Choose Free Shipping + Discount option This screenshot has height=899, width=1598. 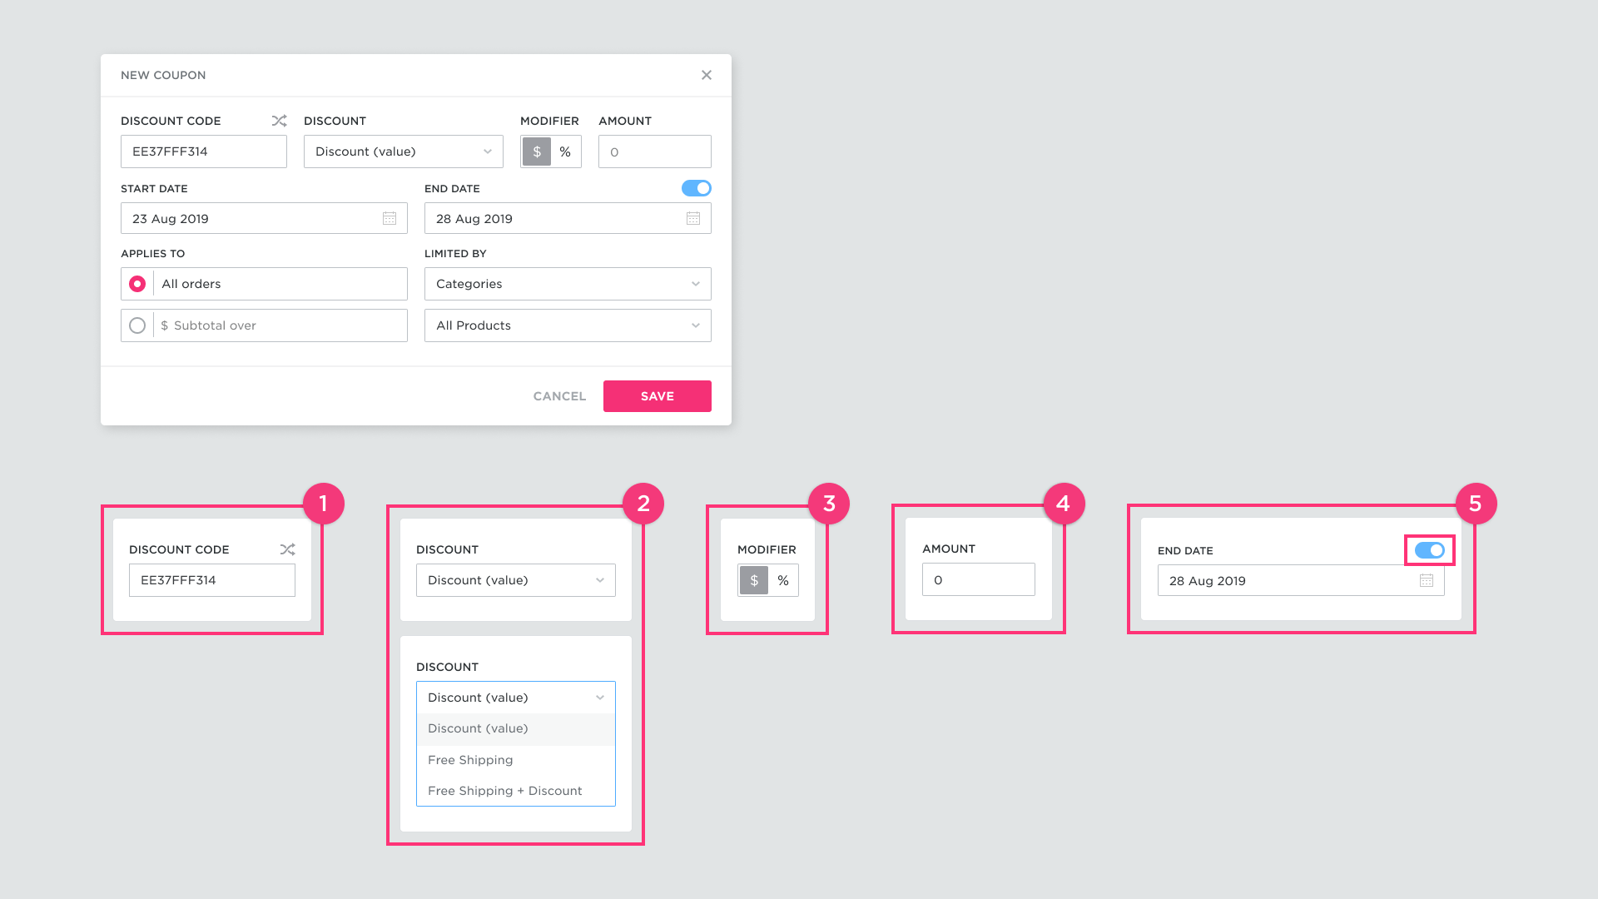click(x=516, y=791)
